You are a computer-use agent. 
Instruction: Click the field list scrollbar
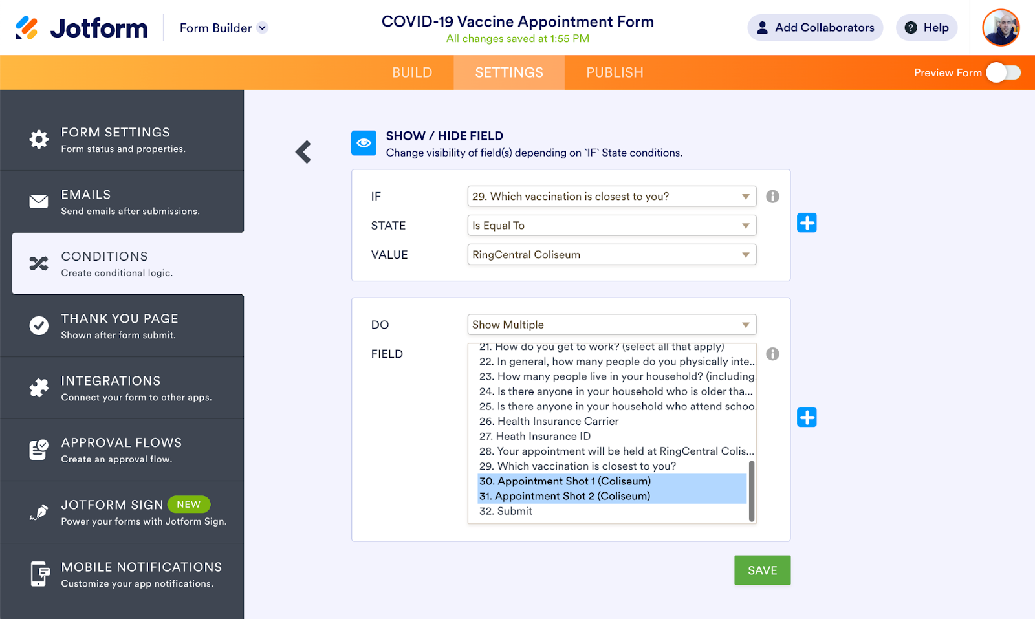[x=752, y=490]
